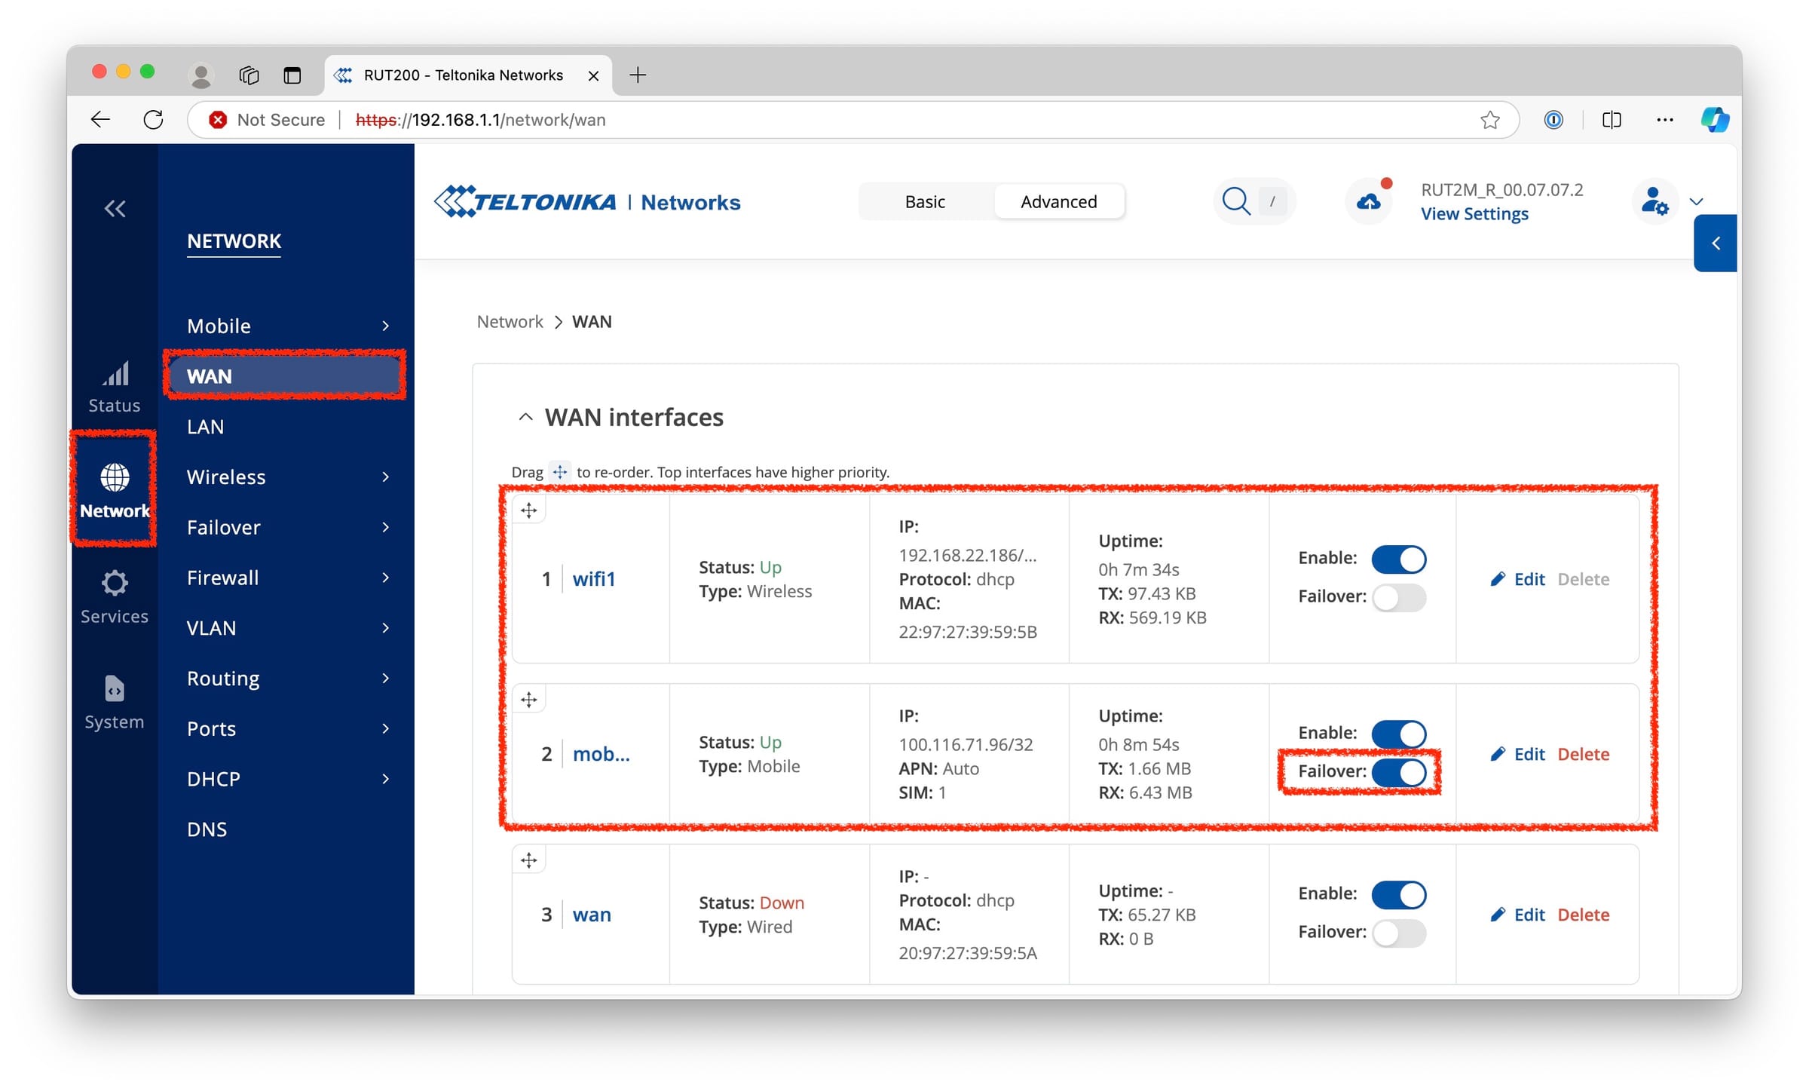Click the cloud firmware update icon
This screenshot has width=1809, height=1088.
point(1368,201)
